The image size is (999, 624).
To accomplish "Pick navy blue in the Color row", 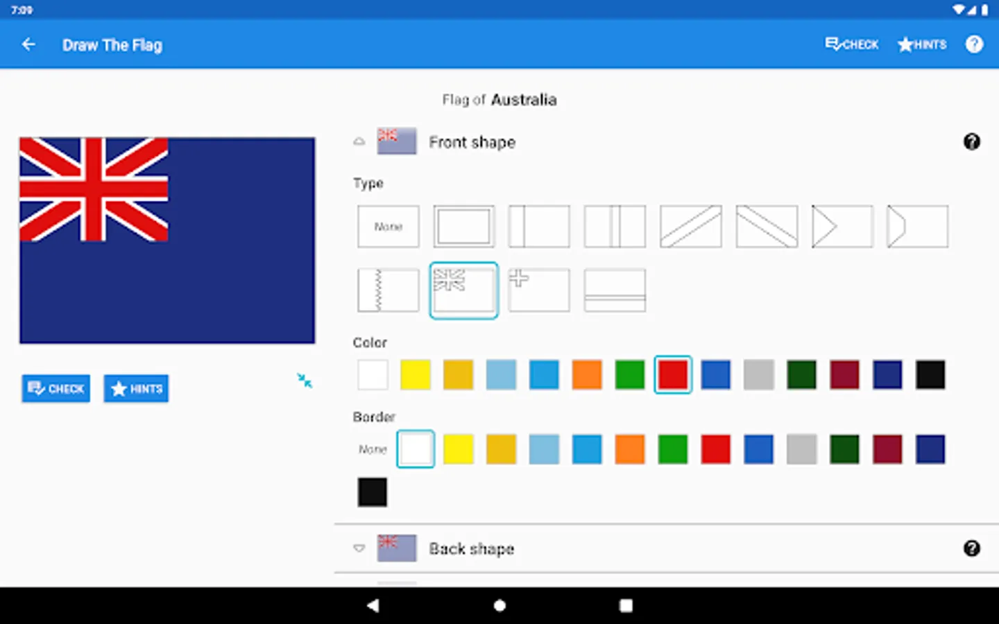I will point(888,375).
